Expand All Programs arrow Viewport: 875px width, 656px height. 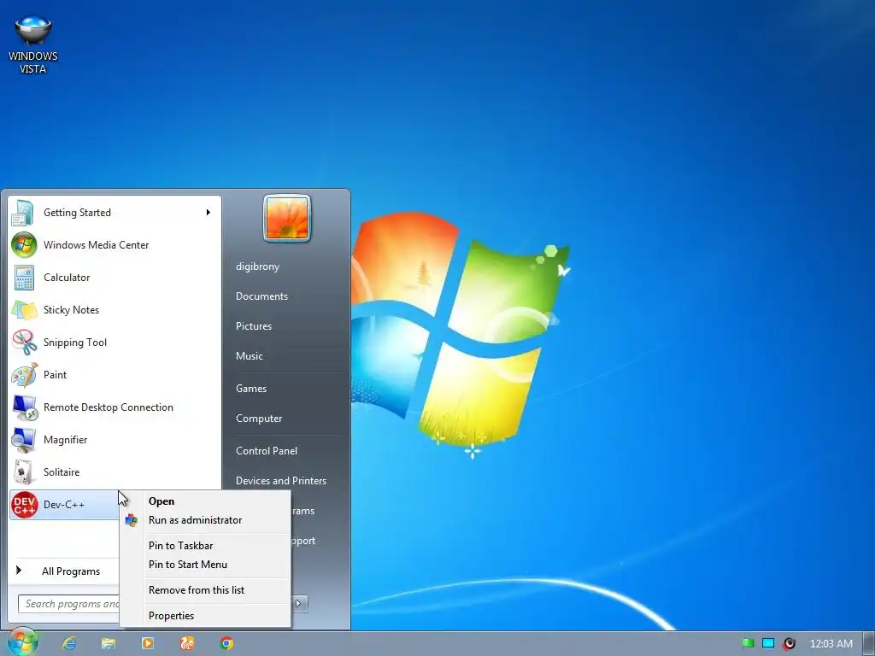19,570
